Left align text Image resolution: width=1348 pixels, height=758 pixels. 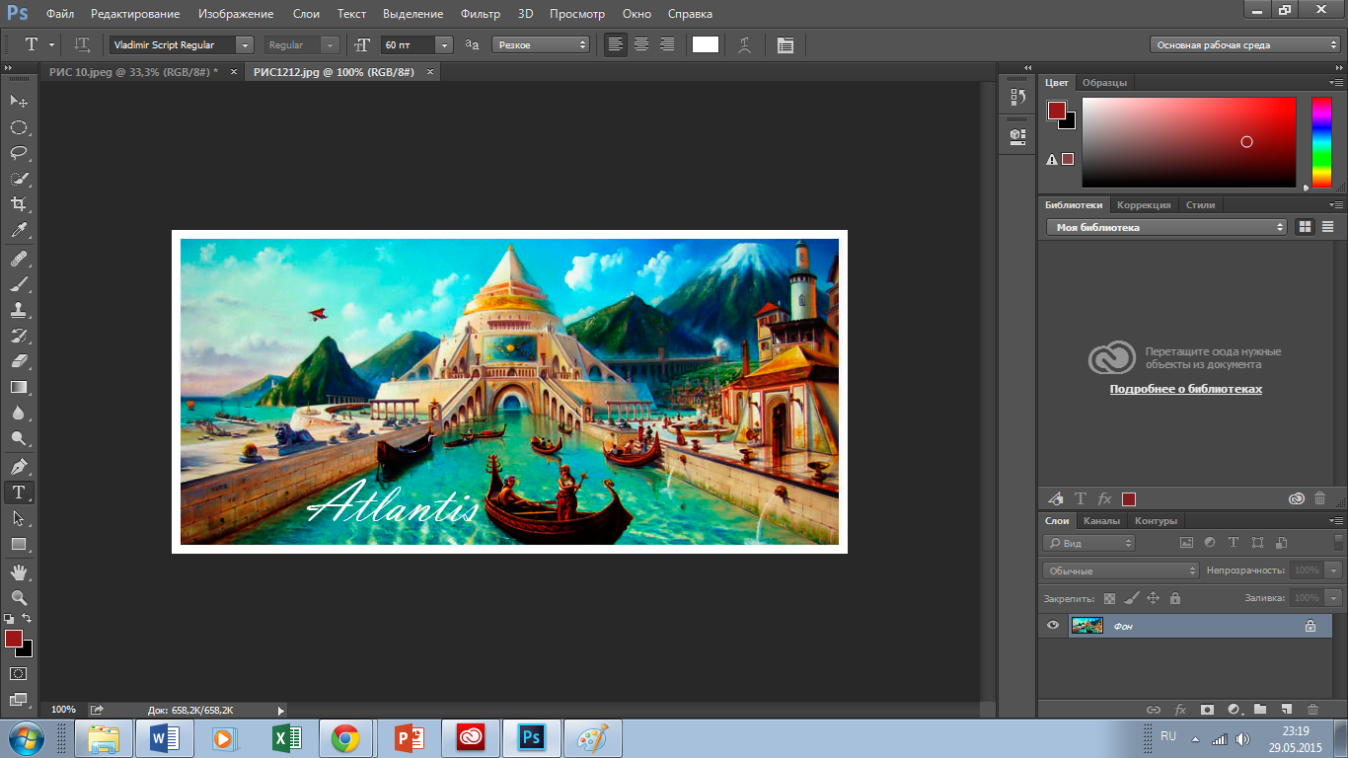tap(616, 44)
